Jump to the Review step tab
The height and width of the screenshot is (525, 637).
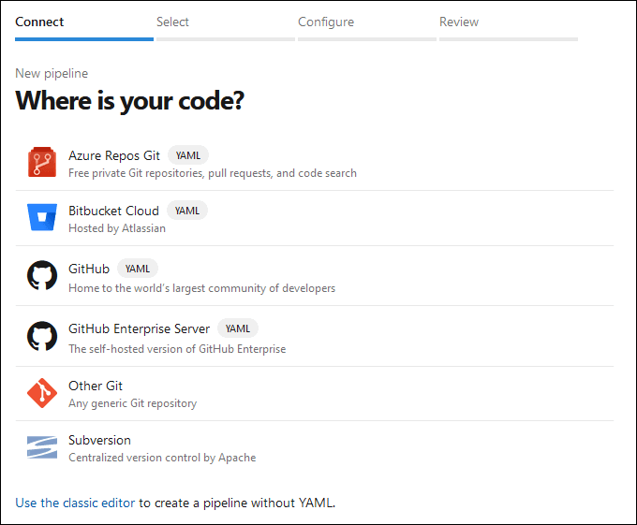coord(459,22)
